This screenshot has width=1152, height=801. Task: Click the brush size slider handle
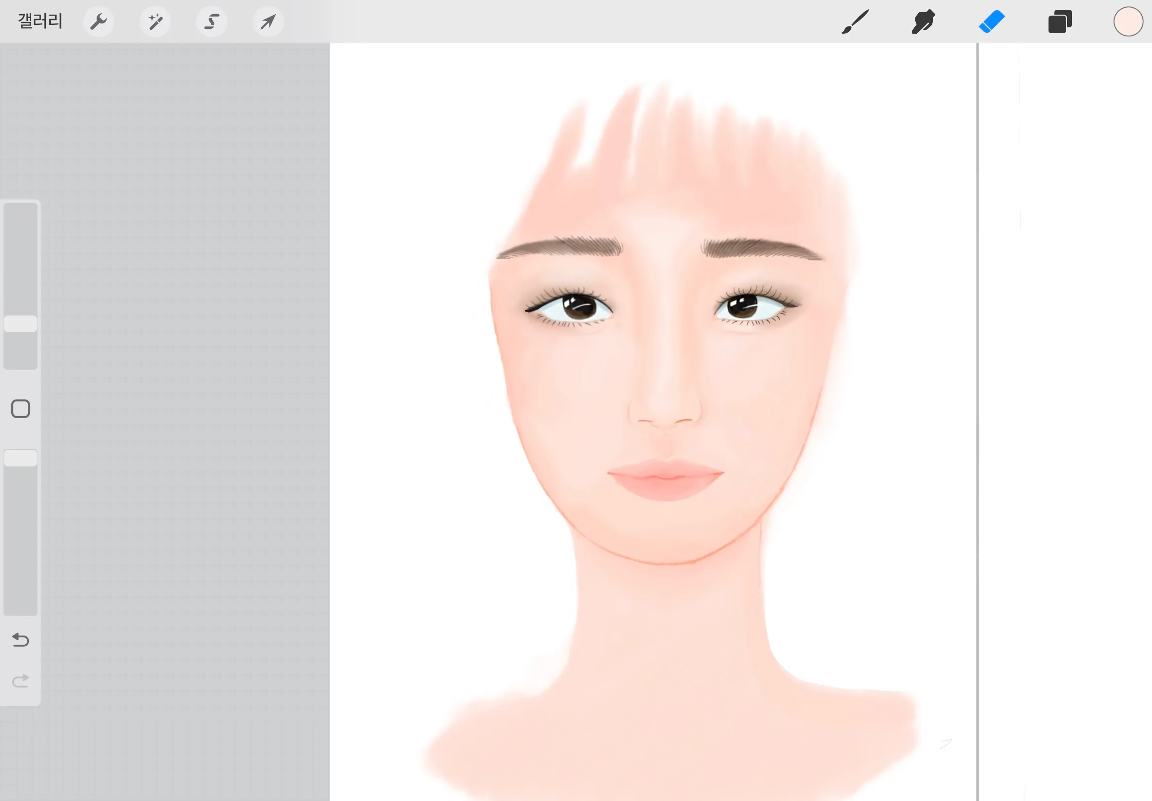pyautogui.click(x=21, y=324)
